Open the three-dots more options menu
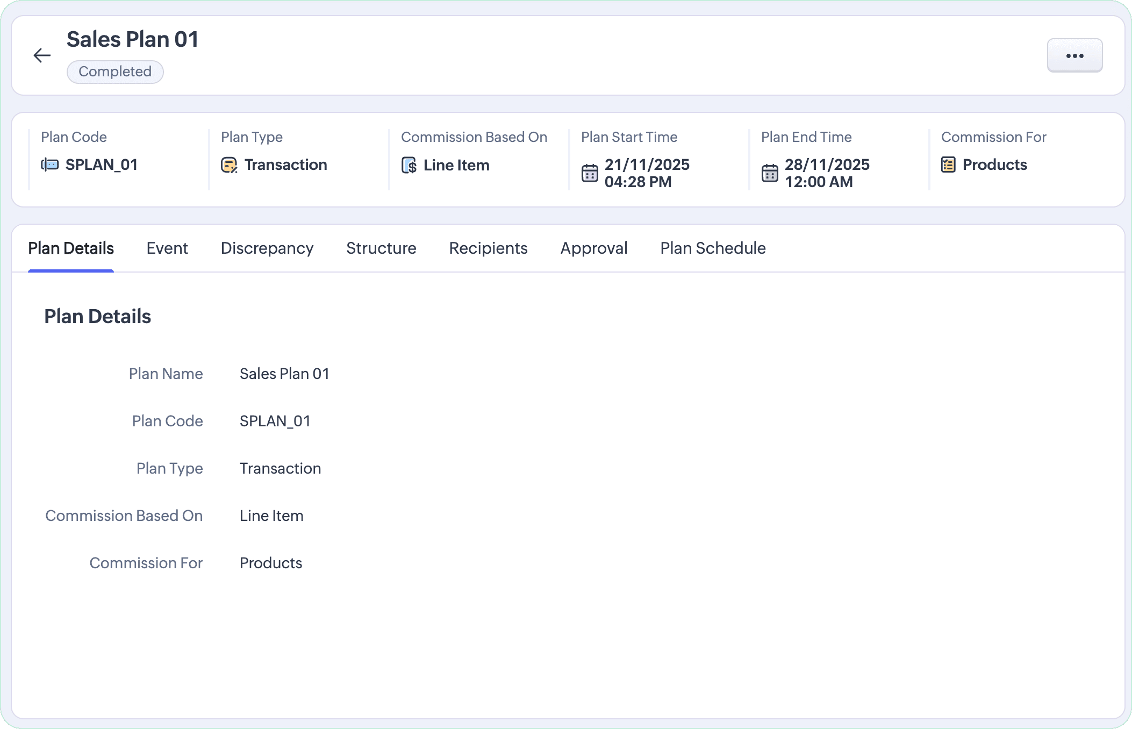This screenshot has height=729, width=1132. [x=1074, y=55]
